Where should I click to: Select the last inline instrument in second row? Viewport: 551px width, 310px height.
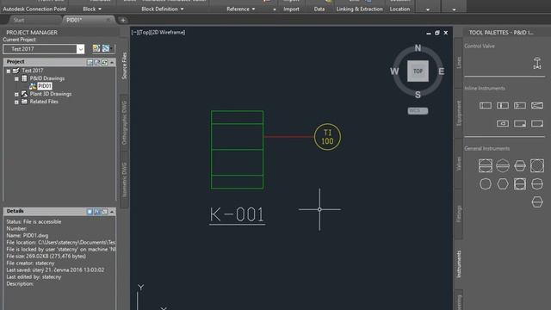537,124
